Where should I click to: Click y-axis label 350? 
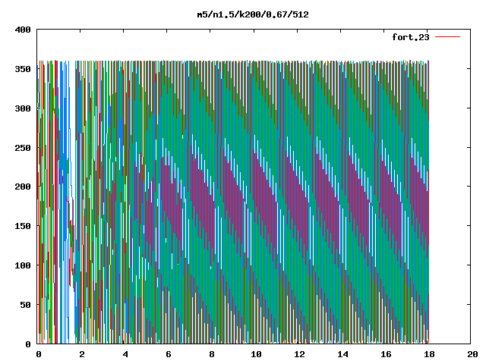(x=23, y=69)
